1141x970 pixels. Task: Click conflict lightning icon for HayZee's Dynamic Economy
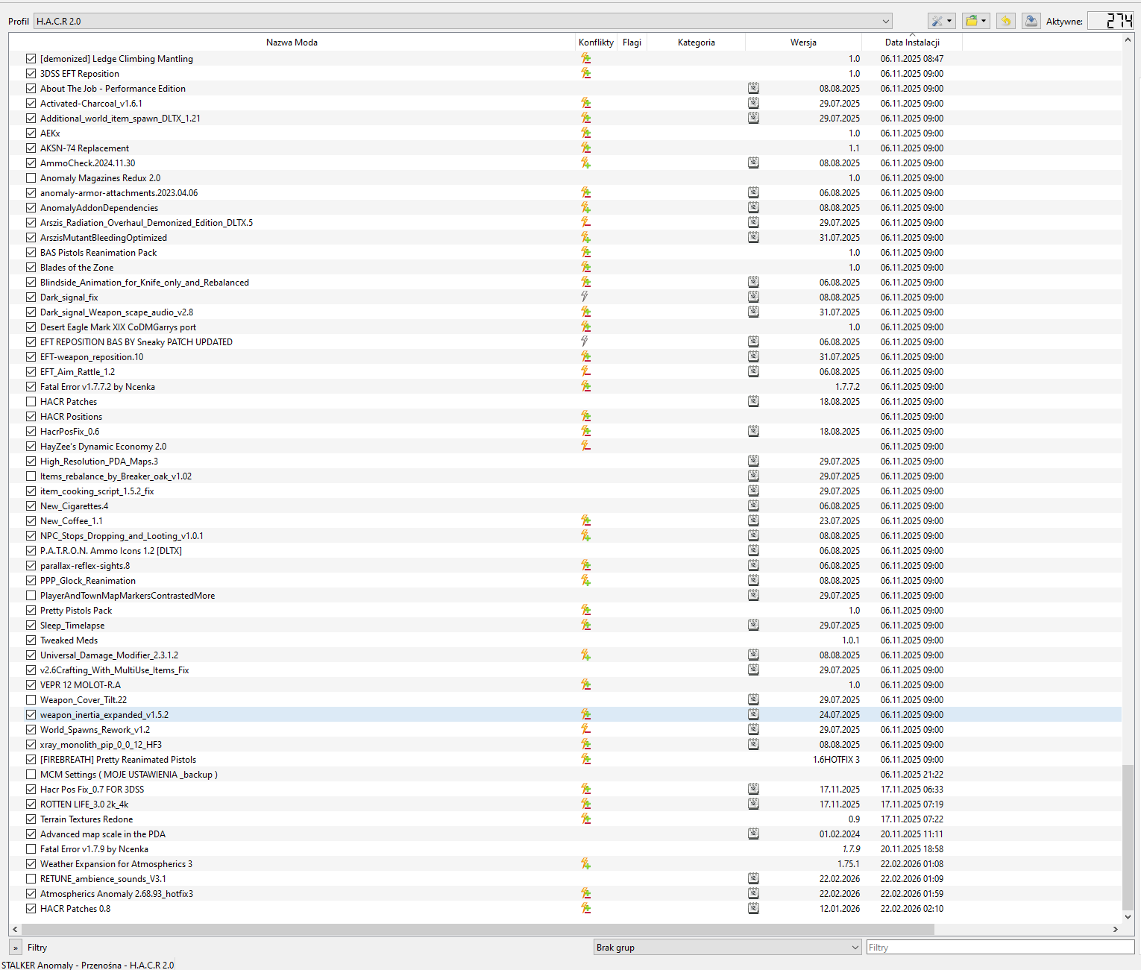[x=585, y=446]
